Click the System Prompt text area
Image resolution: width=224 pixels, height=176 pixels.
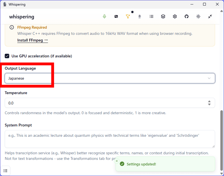[109, 139]
